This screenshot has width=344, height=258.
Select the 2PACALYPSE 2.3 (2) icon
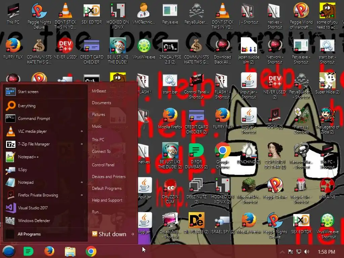pos(170,51)
